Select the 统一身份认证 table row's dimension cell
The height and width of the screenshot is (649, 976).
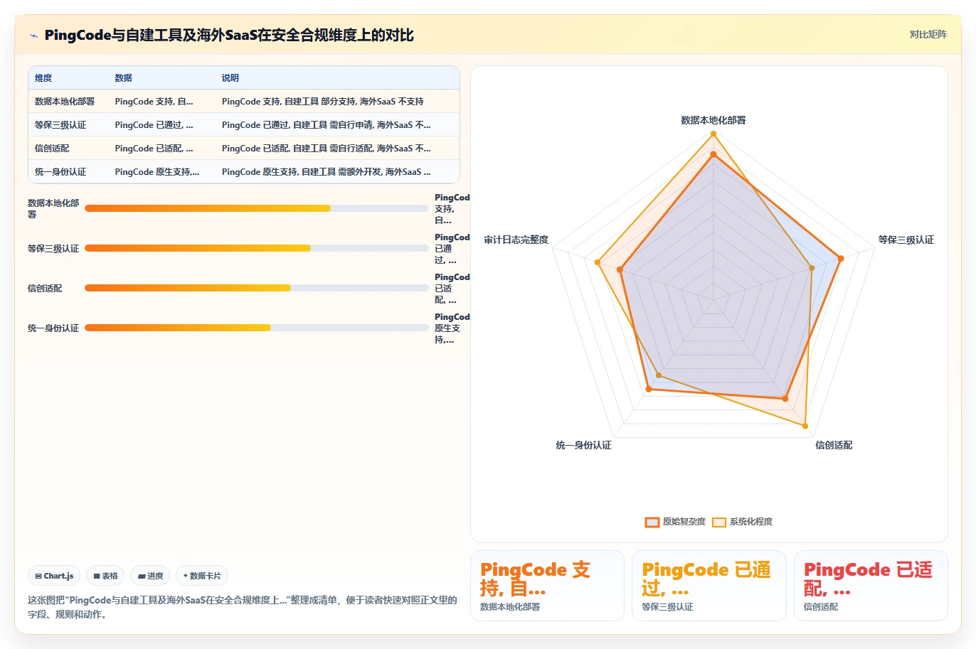[60, 172]
